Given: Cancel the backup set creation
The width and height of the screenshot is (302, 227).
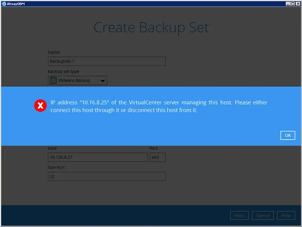Looking at the screenshot, I should click(263, 215).
